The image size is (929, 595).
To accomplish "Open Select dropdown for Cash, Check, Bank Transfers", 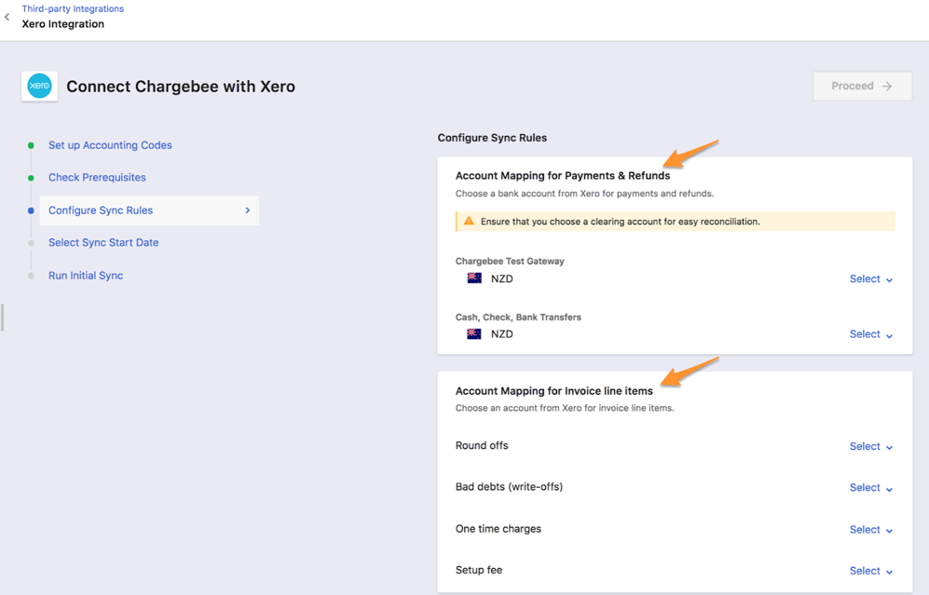I will 870,334.
